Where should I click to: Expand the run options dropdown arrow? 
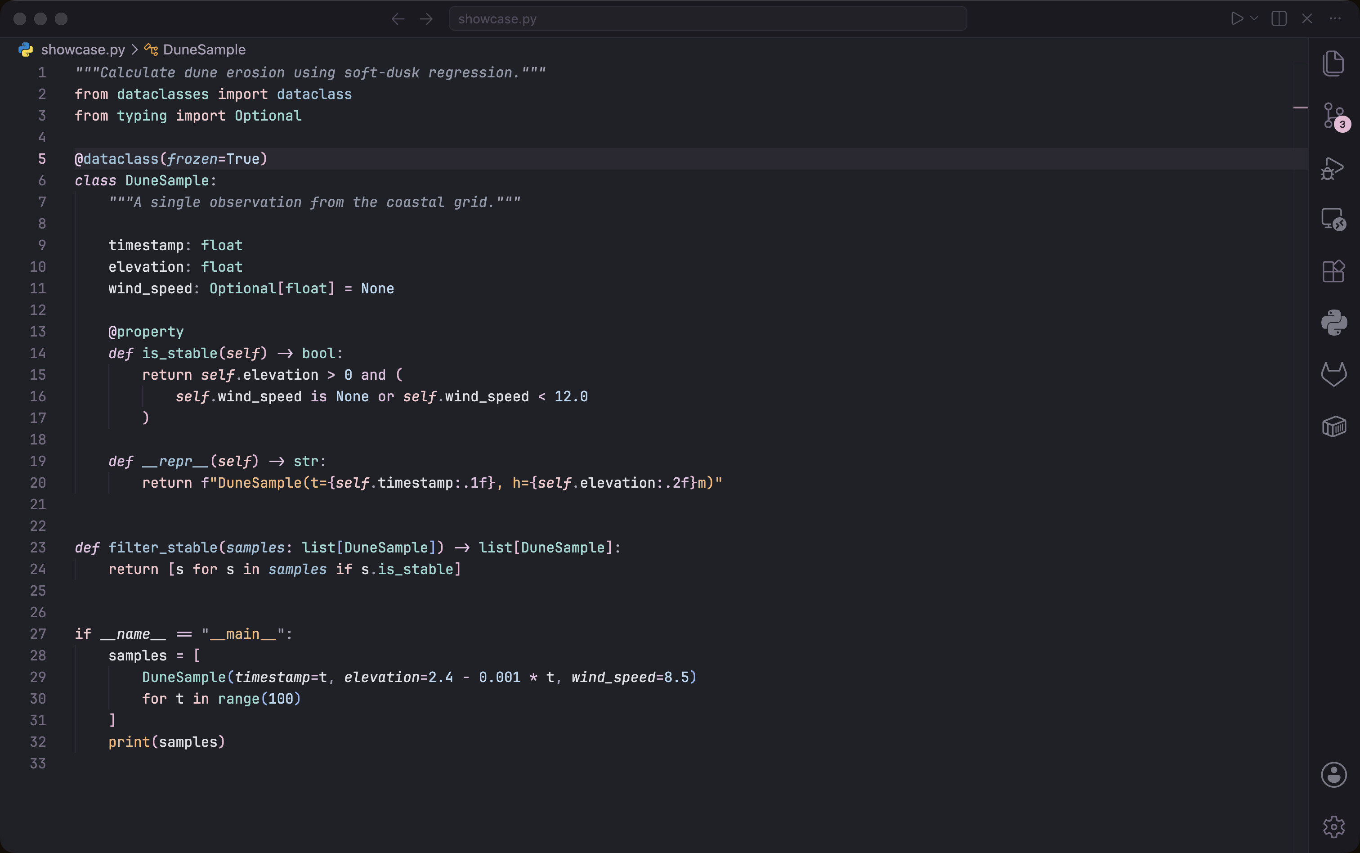tap(1254, 18)
